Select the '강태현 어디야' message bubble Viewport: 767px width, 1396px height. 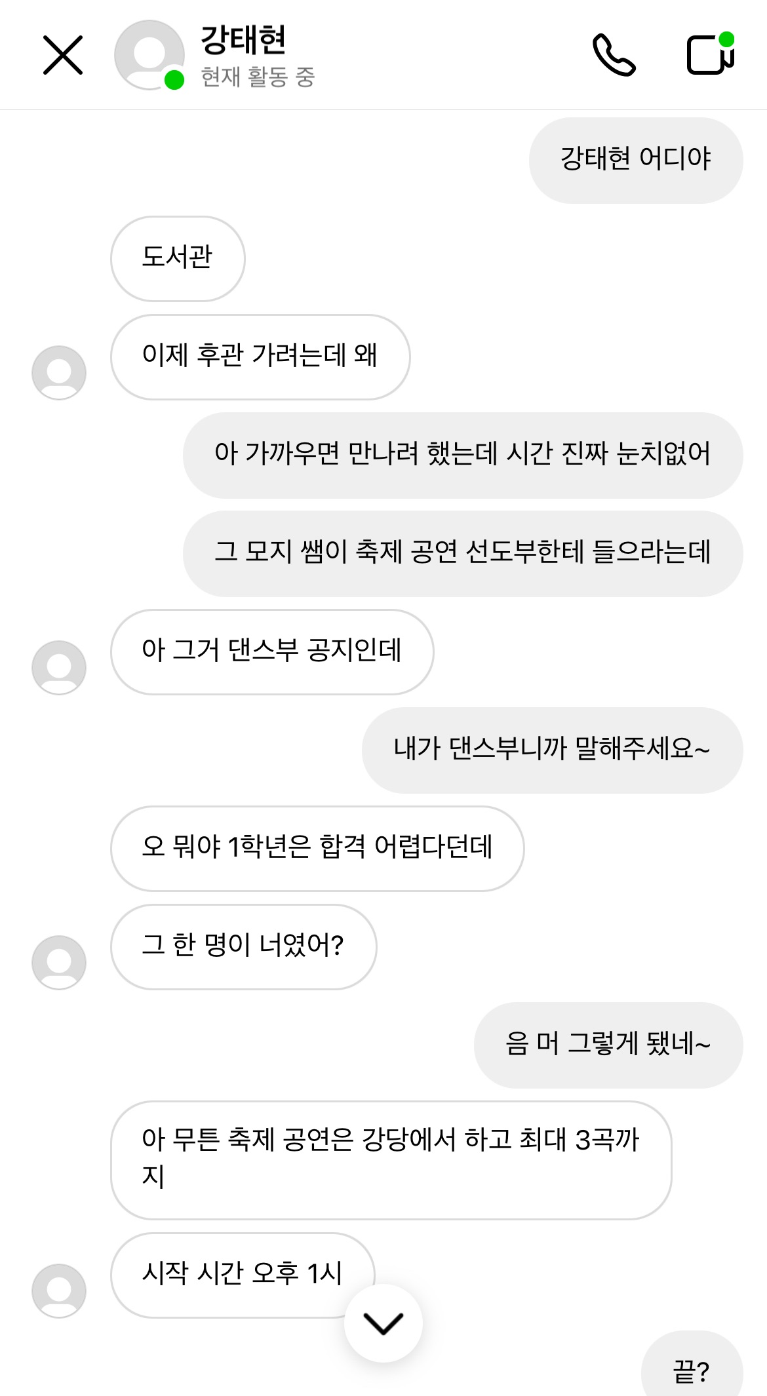click(635, 160)
